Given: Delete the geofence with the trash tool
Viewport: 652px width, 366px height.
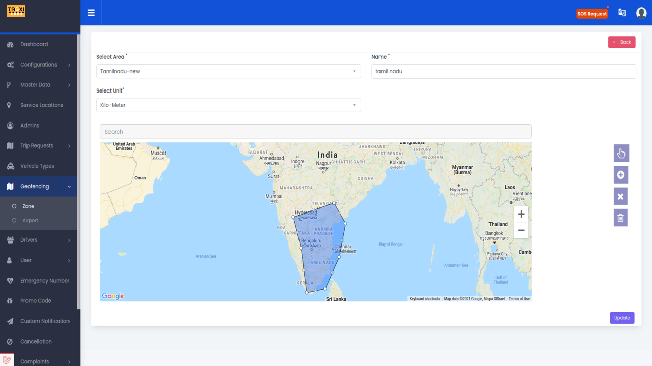Looking at the screenshot, I should pyautogui.click(x=620, y=217).
